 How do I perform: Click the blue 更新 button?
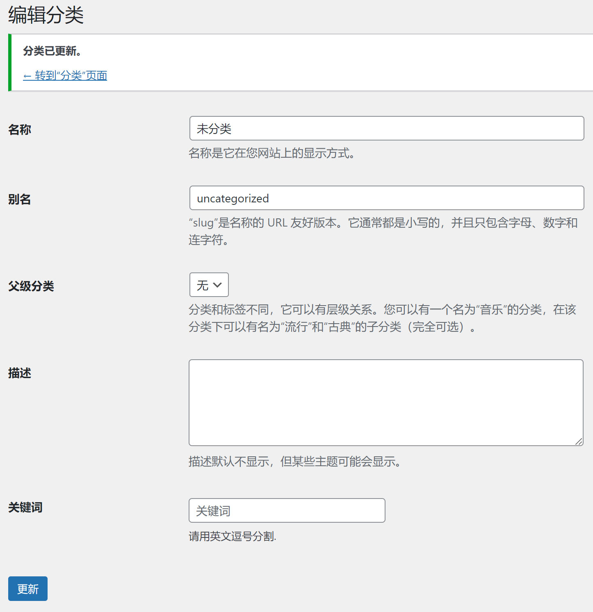point(28,589)
